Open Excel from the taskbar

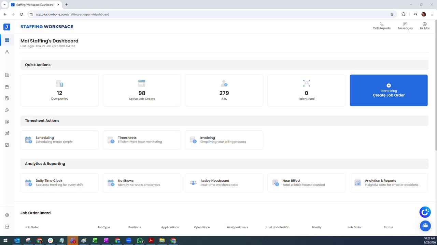tap(95, 241)
